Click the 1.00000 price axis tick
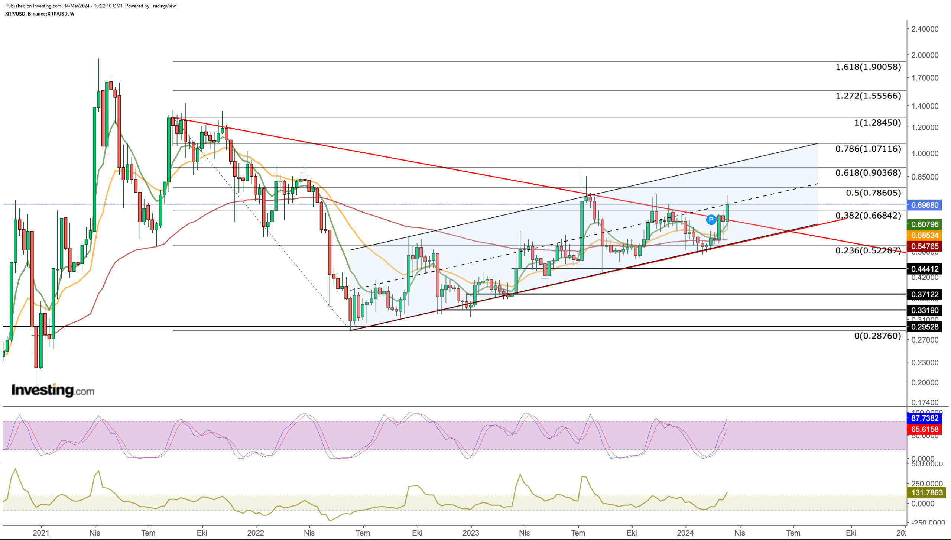 (x=925, y=153)
